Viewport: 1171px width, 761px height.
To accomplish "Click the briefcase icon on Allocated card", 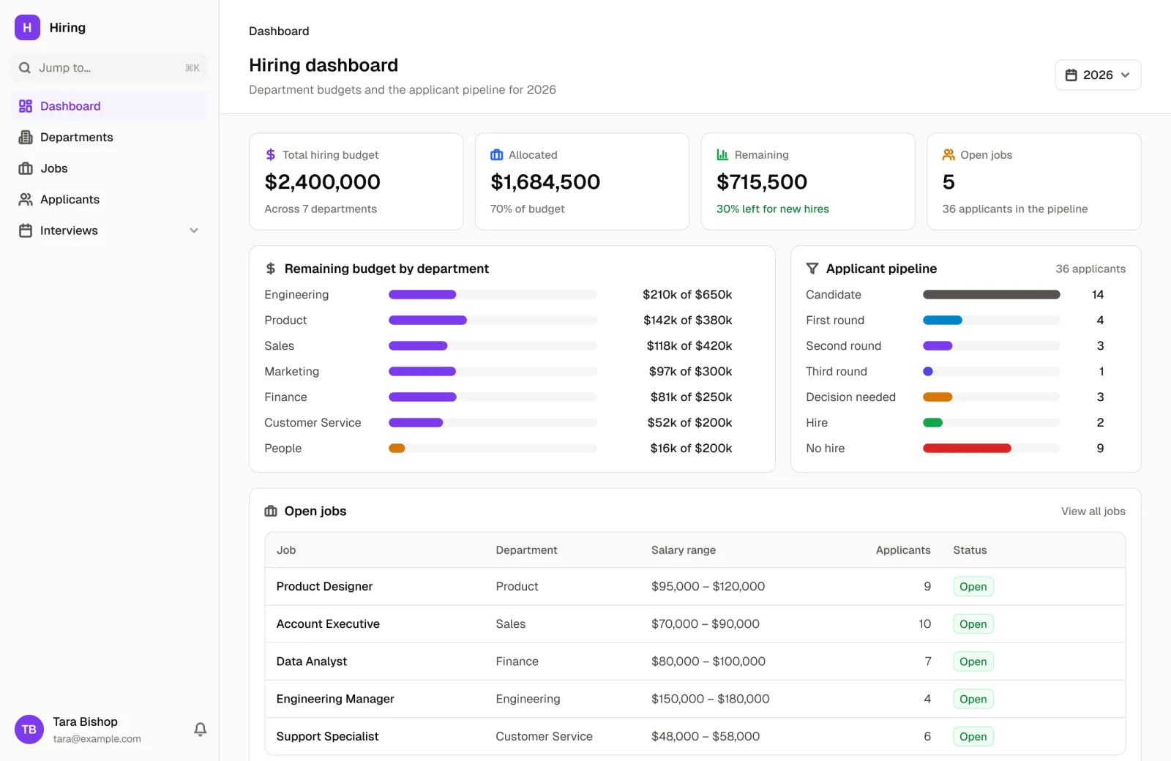I will click(x=497, y=155).
